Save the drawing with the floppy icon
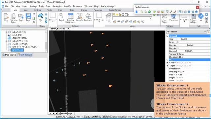 pyautogui.click(x=28, y=16)
